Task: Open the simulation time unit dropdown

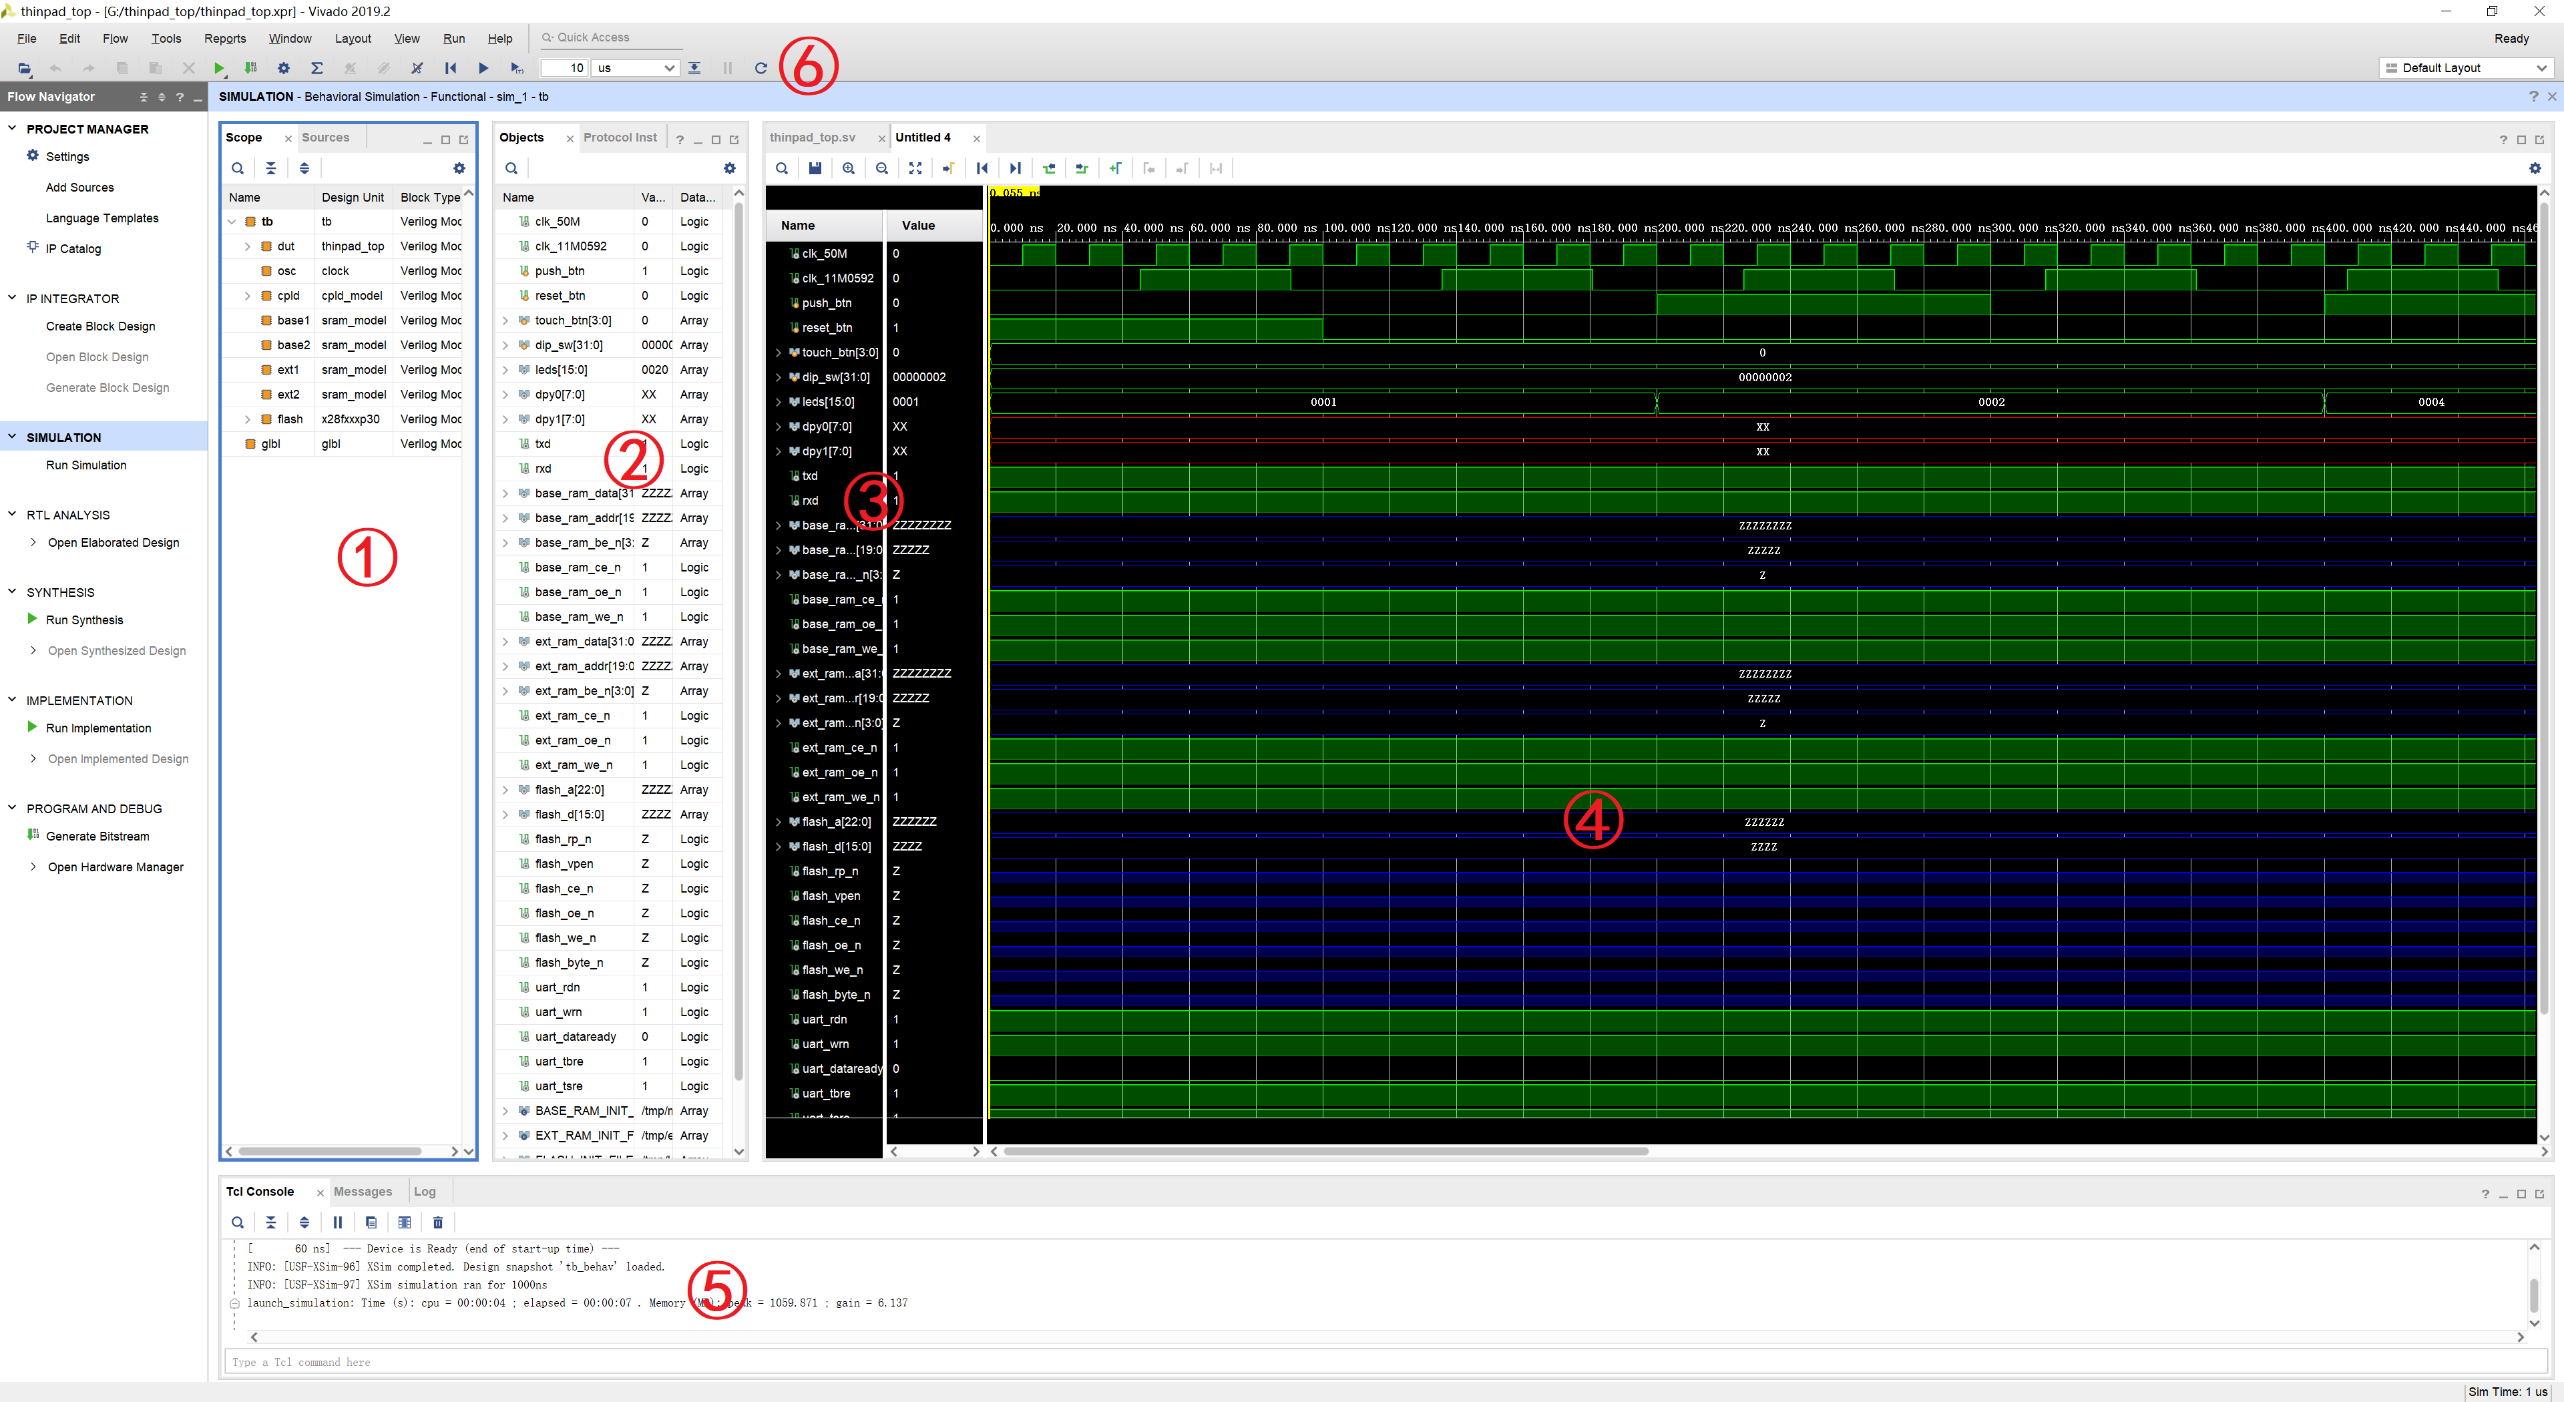Action: click(669, 67)
